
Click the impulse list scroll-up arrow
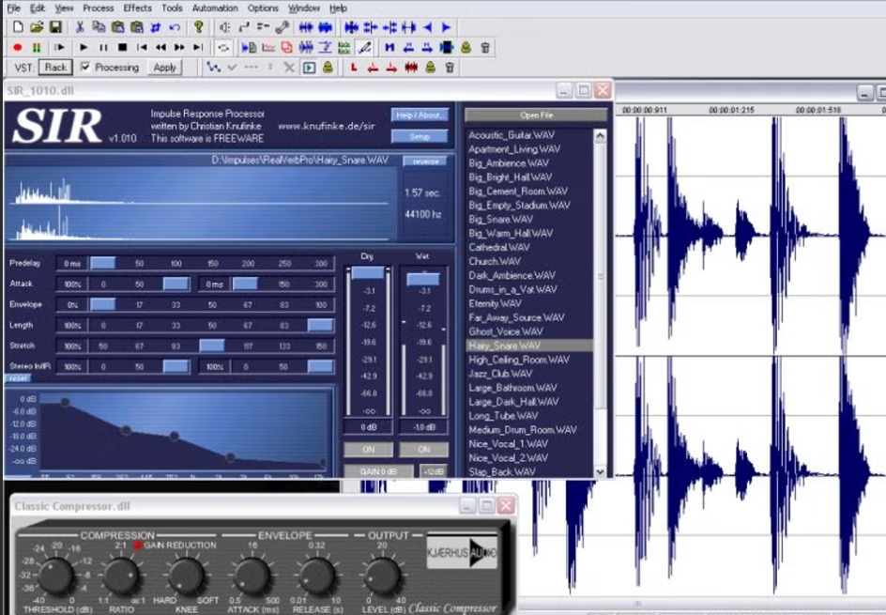click(600, 135)
